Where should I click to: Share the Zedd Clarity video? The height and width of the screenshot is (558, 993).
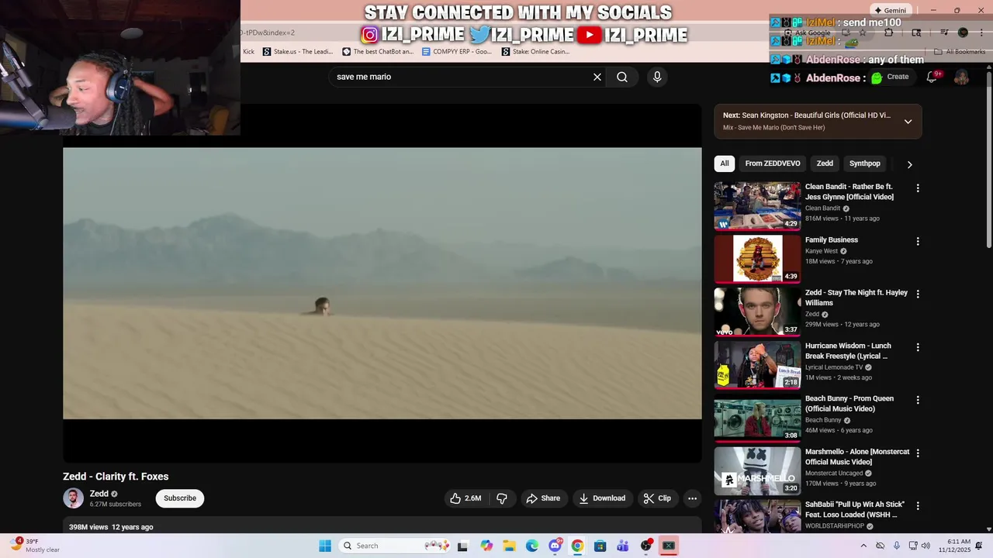[x=543, y=498]
